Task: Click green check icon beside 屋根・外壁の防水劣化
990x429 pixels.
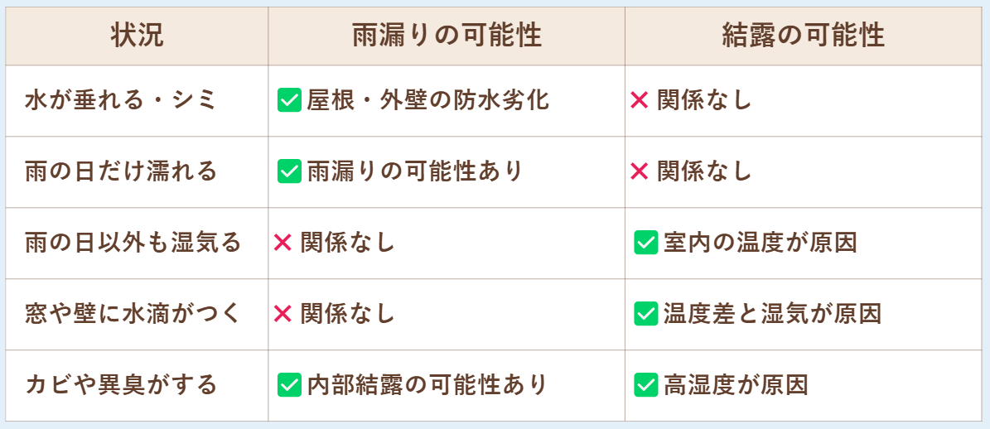Action: [x=289, y=101]
